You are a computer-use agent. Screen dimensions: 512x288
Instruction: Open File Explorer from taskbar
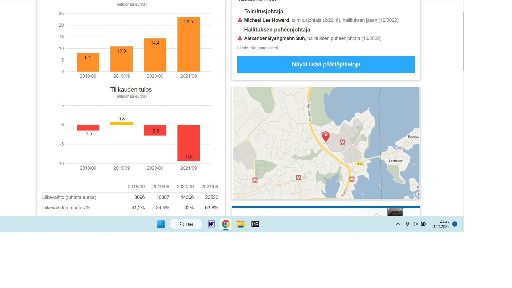point(240,224)
